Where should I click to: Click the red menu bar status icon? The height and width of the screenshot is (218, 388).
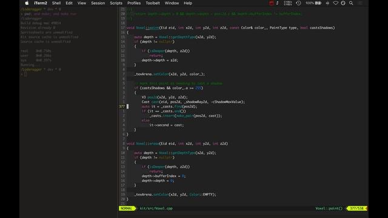point(272,3)
